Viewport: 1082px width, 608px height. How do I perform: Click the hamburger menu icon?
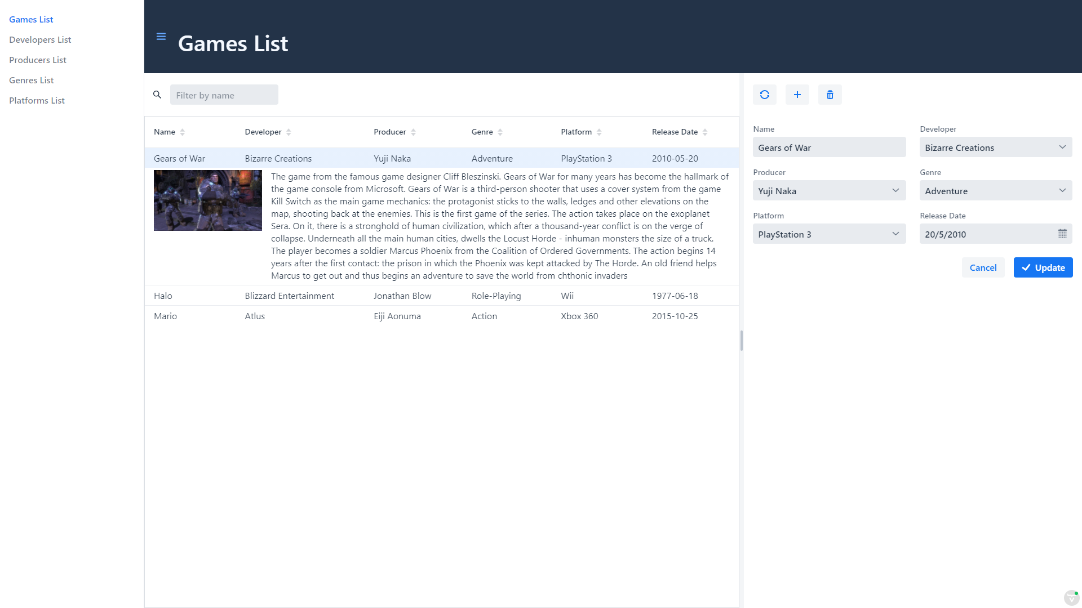point(161,37)
